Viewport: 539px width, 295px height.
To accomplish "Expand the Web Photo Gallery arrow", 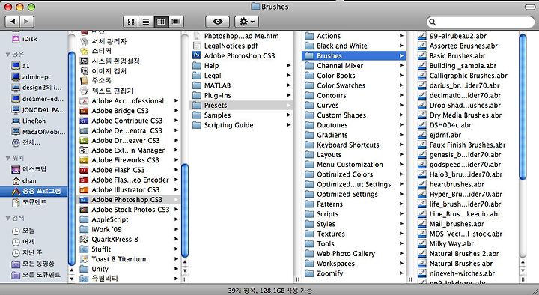I will [x=401, y=253].
